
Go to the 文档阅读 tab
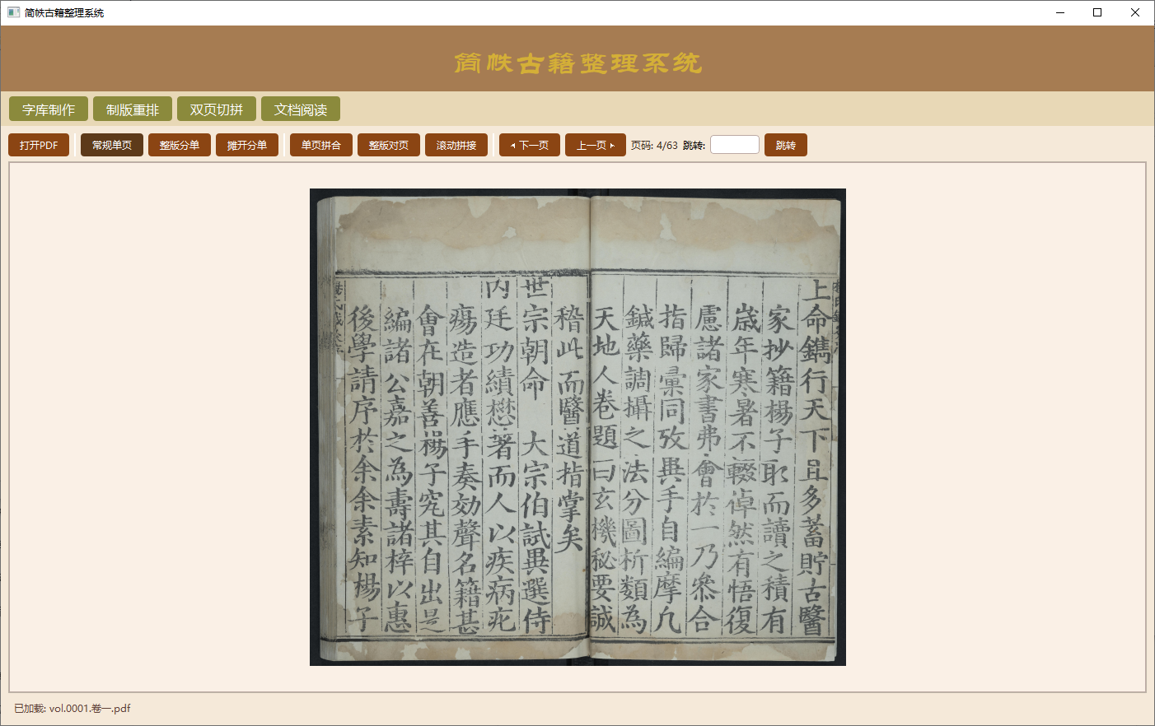[x=301, y=109]
